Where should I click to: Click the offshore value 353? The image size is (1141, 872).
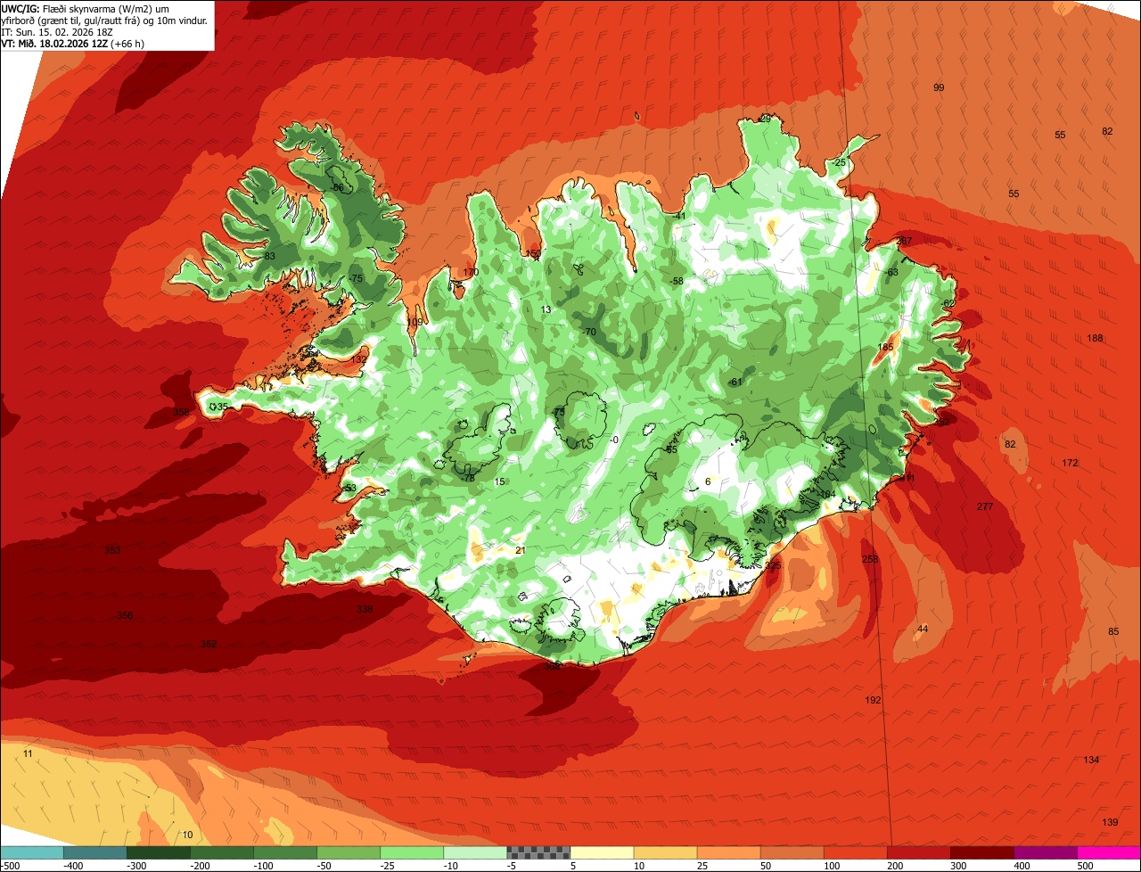(112, 550)
